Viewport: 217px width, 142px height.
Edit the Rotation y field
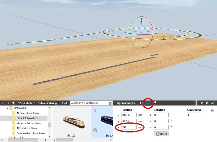[x=161, y=121]
